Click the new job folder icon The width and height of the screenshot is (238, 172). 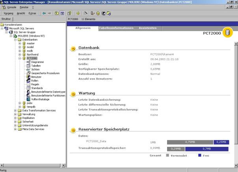coord(109,13)
